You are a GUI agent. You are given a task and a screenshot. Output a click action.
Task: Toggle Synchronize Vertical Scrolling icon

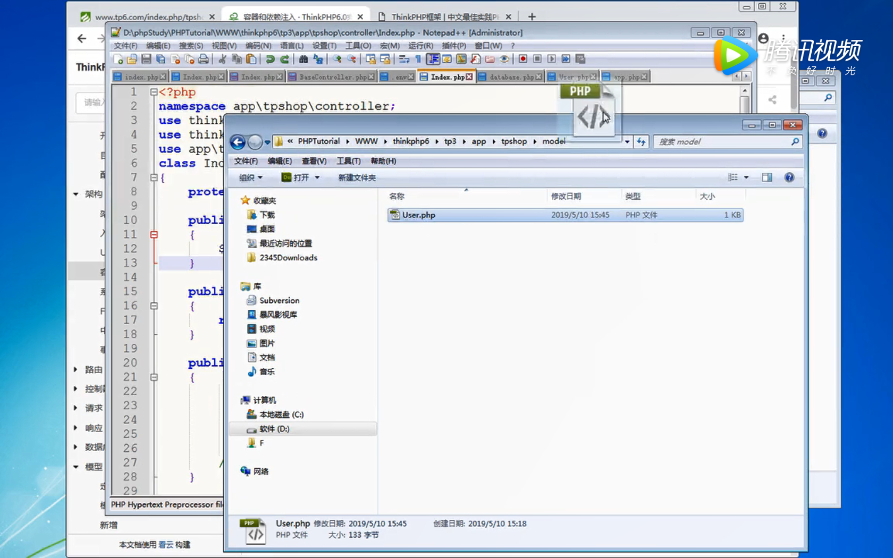(x=370, y=59)
